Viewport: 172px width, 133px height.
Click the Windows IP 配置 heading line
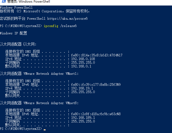pos(14,33)
